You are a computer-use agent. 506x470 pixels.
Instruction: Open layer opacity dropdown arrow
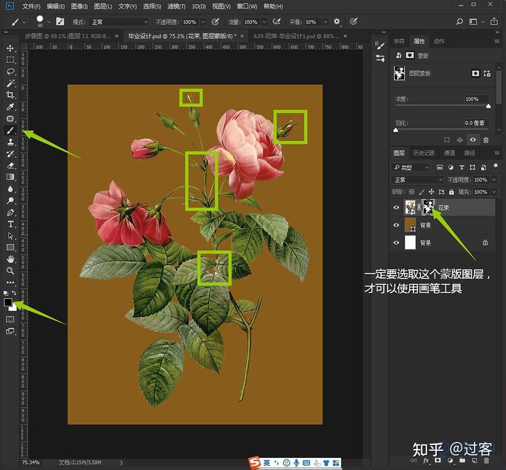[494, 180]
